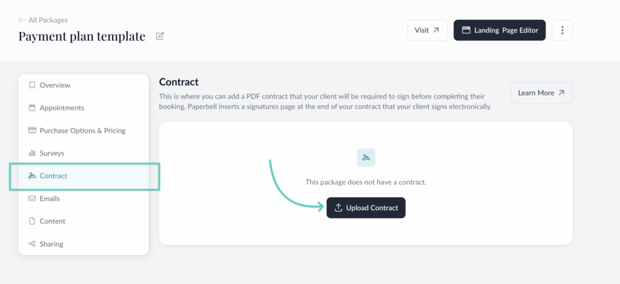Open the three-dot more options menu
The width and height of the screenshot is (620, 284).
tap(562, 30)
